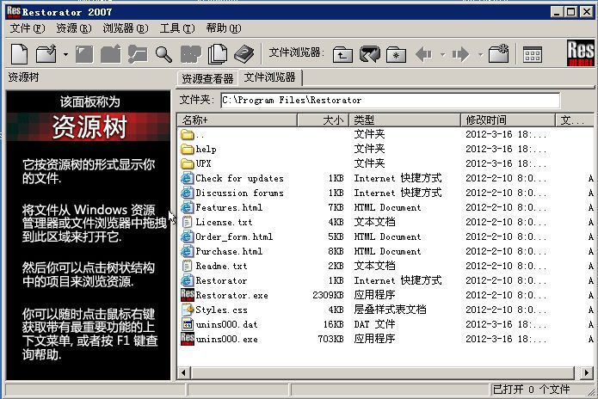Select the Discussion forums shortcut
The width and height of the screenshot is (598, 399).
(x=232, y=193)
